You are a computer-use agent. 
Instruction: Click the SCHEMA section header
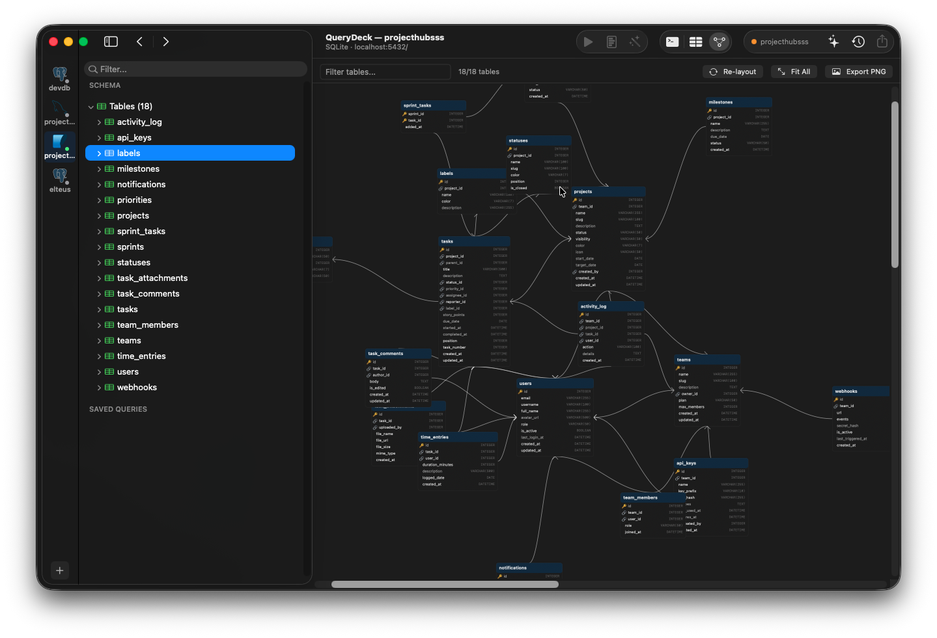[x=105, y=85]
